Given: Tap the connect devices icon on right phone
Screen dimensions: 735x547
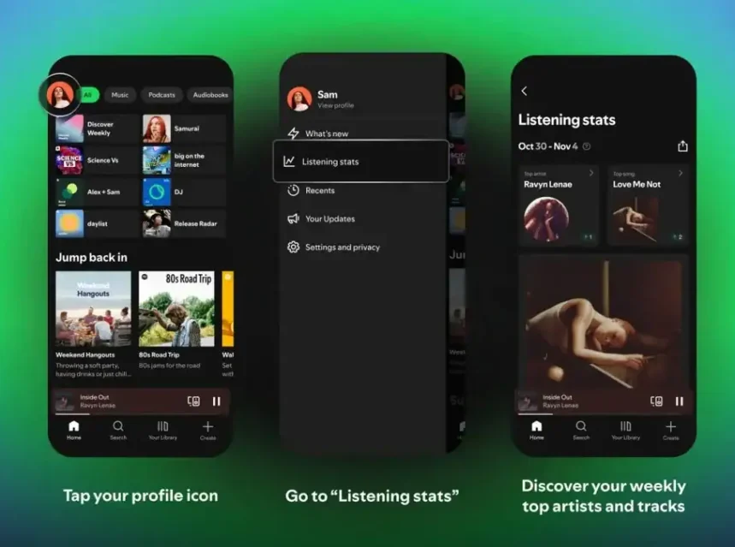Looking at the screenshot, I should point(656,401).
